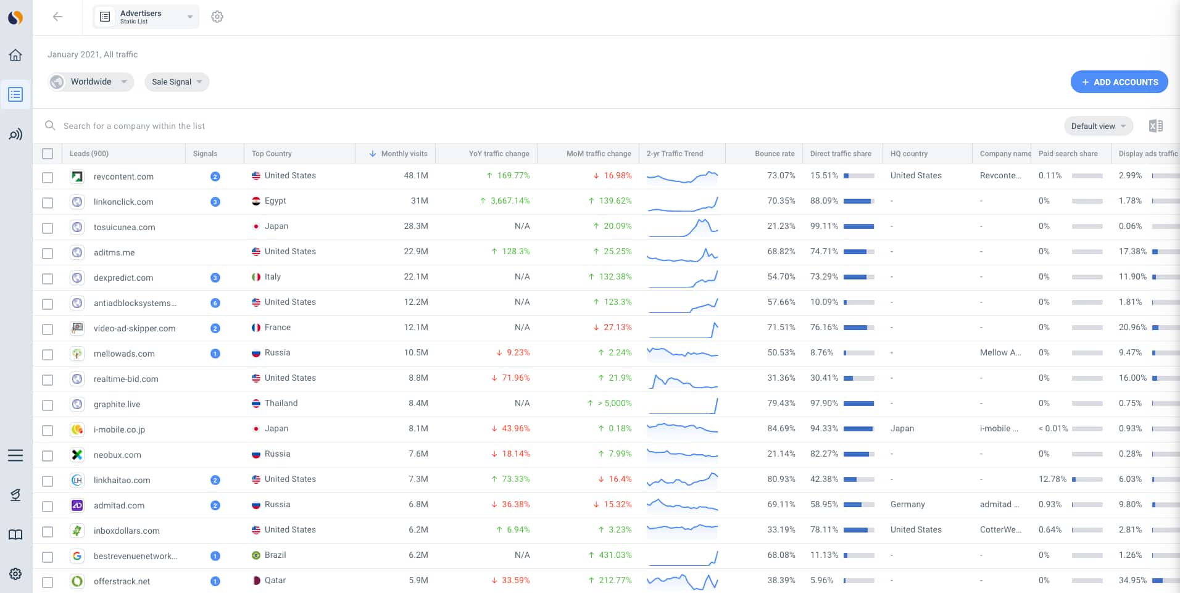Check the aditms.me row checkbox
1180x593 pixels.
(48, 253)
